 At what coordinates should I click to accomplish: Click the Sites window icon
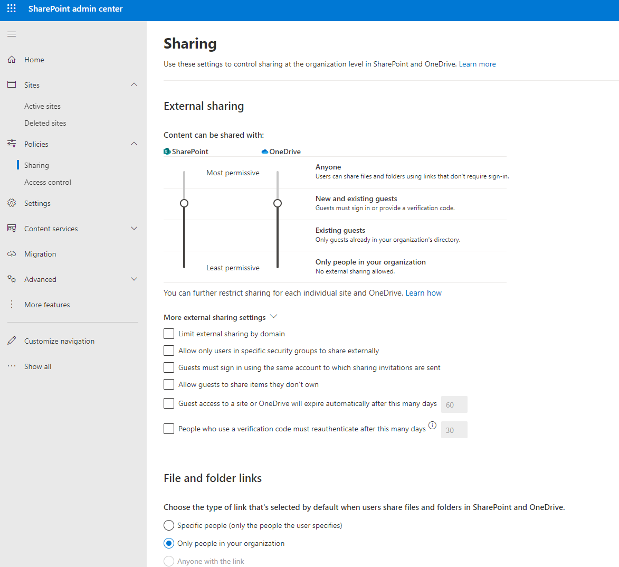point(12,84)
